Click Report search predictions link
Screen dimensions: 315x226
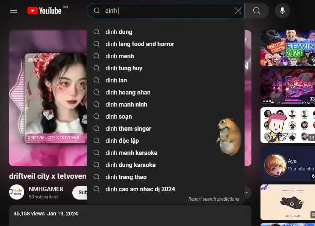pos(214,199)
